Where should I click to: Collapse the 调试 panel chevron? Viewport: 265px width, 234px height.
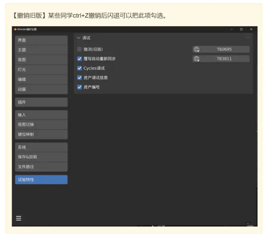(78, 38)
